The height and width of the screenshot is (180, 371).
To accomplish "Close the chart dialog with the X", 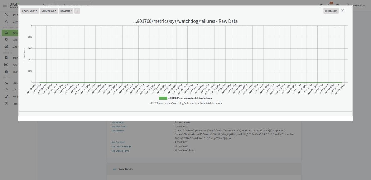I will click(342, 11).
